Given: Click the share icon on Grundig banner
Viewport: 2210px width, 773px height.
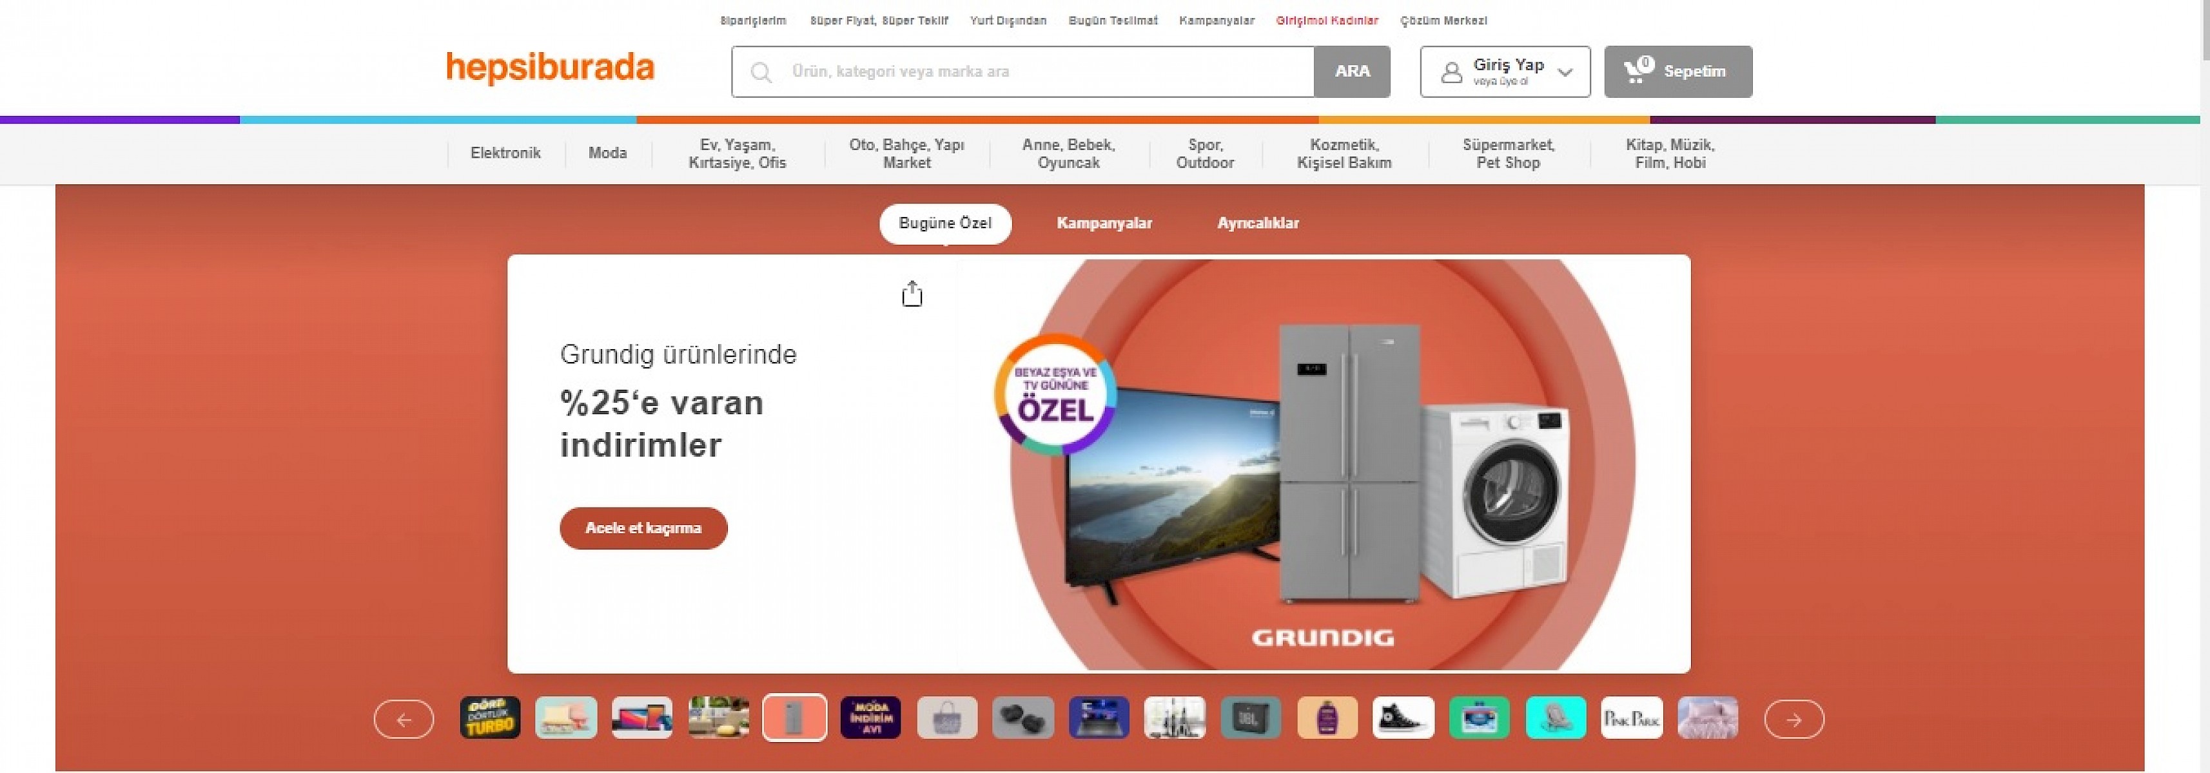Looking at the screenshot, I should [912, 293].
